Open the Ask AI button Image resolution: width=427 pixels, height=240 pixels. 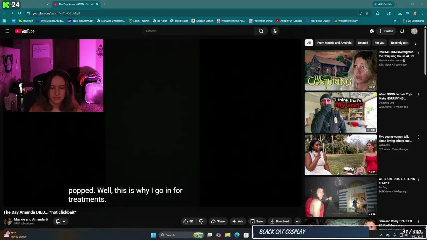point(238,221)
